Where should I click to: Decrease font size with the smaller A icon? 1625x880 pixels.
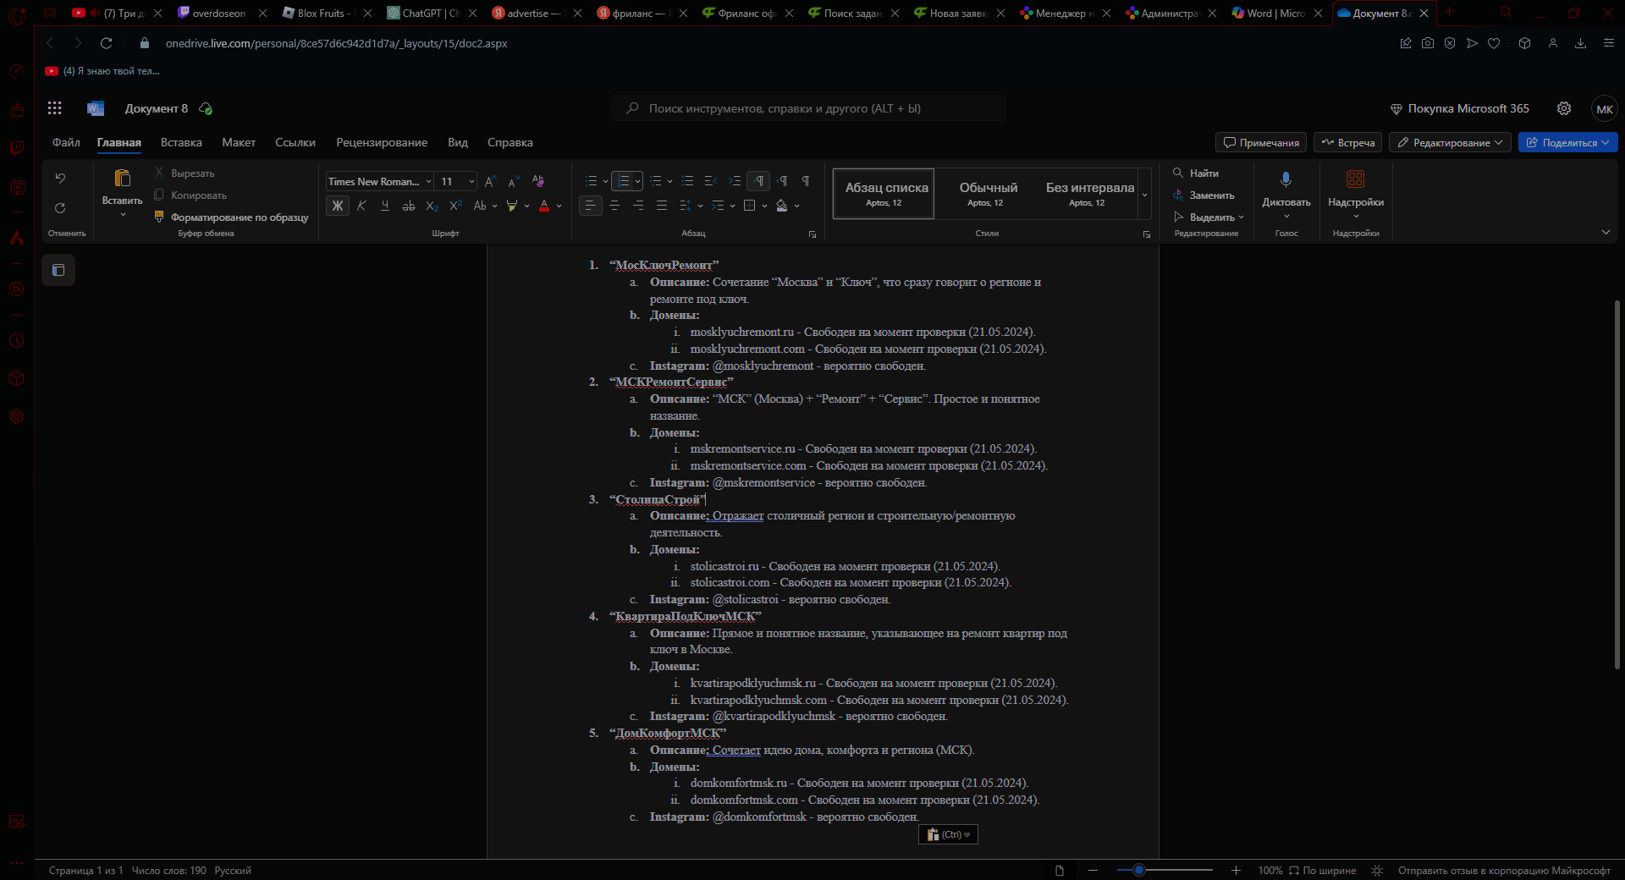click(x=513, y=181)
